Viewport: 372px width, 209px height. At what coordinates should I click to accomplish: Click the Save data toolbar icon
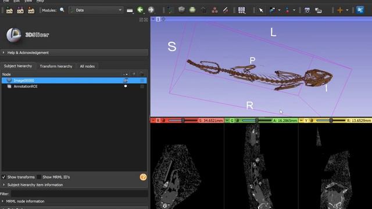click(x=31, y=10)
